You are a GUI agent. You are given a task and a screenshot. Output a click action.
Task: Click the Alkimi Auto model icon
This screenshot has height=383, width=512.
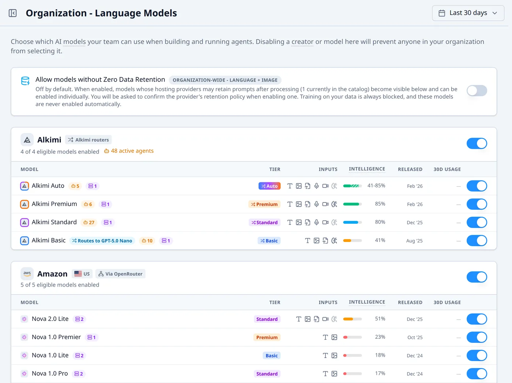(25, 186)
